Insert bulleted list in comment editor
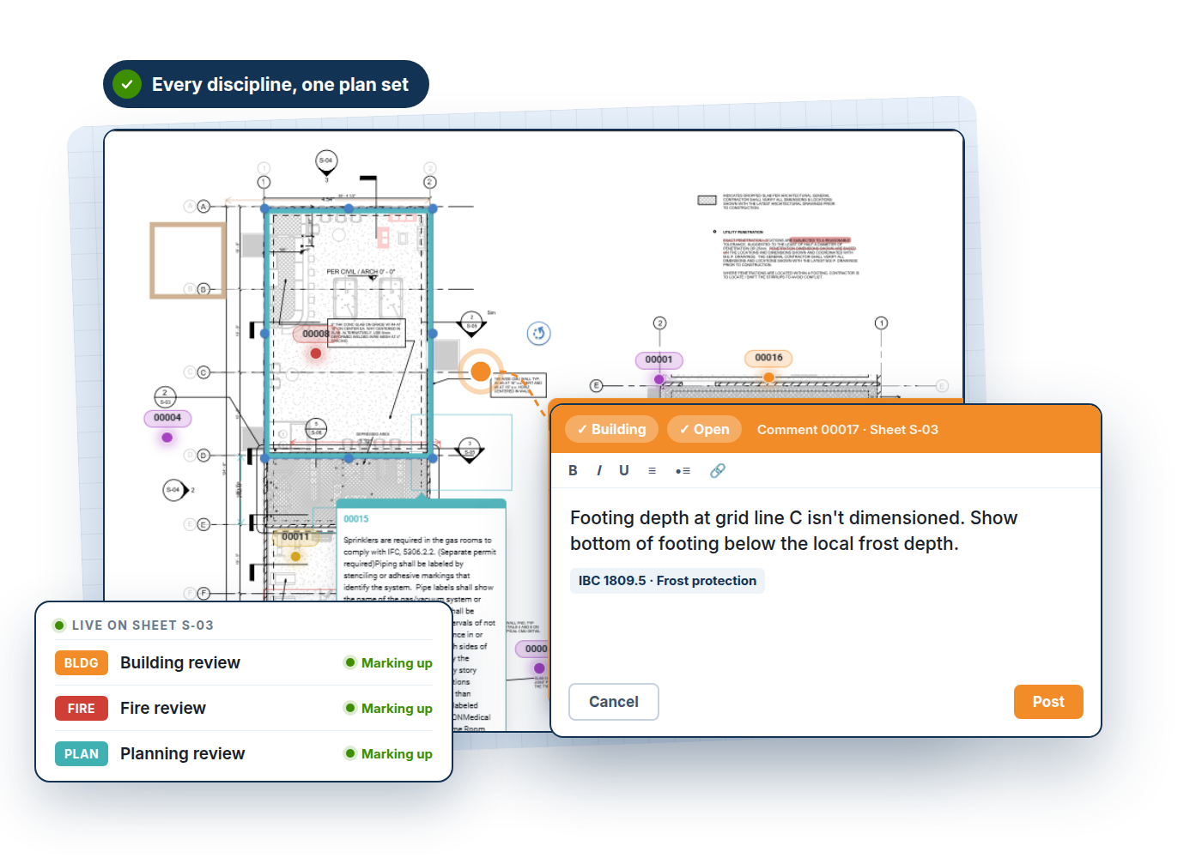Image resolution: width=1202 pixels, height=858 pixels. click(683, 470)
